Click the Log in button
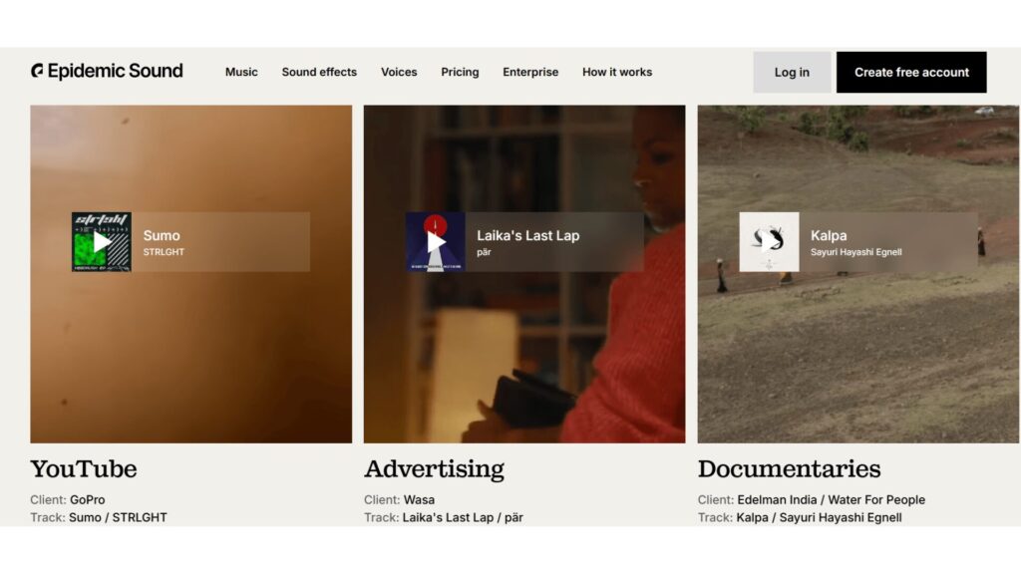 click(x=792, y=72)
